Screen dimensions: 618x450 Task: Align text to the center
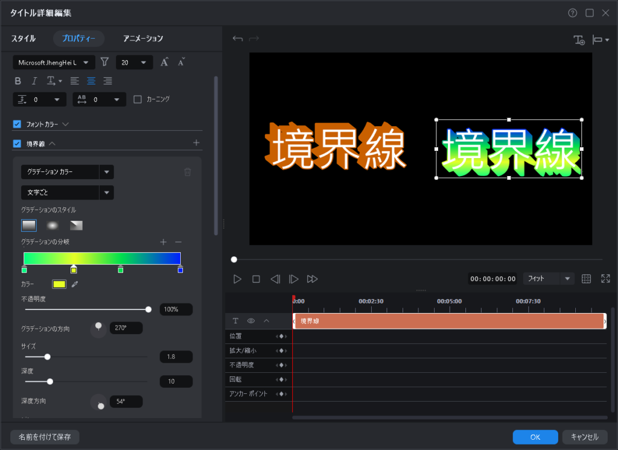click(91, 81)
